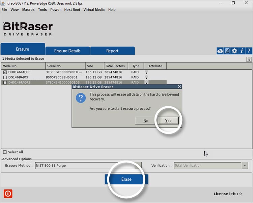Click License left : 9 text
Screen dimensions: 253x203
(227, 194)
